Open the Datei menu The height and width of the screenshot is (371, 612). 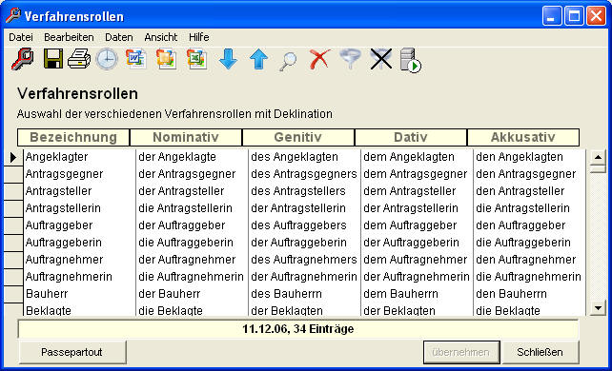coord(21,37)
